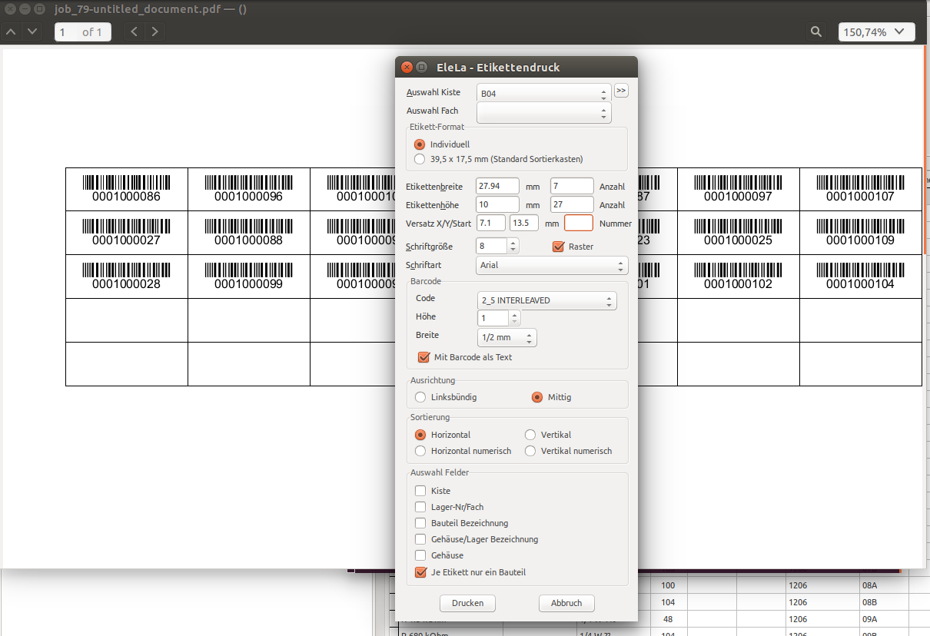Decrease Schriftgröße with the down arrow
Image resolution: width=930 pixels, height=636 pixels.
pyautogui.click(x=513, y=250)
